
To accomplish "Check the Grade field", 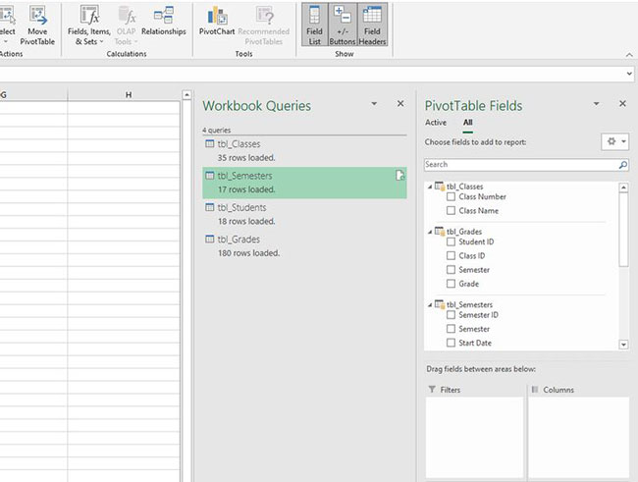I will click(x=451, y=284).
